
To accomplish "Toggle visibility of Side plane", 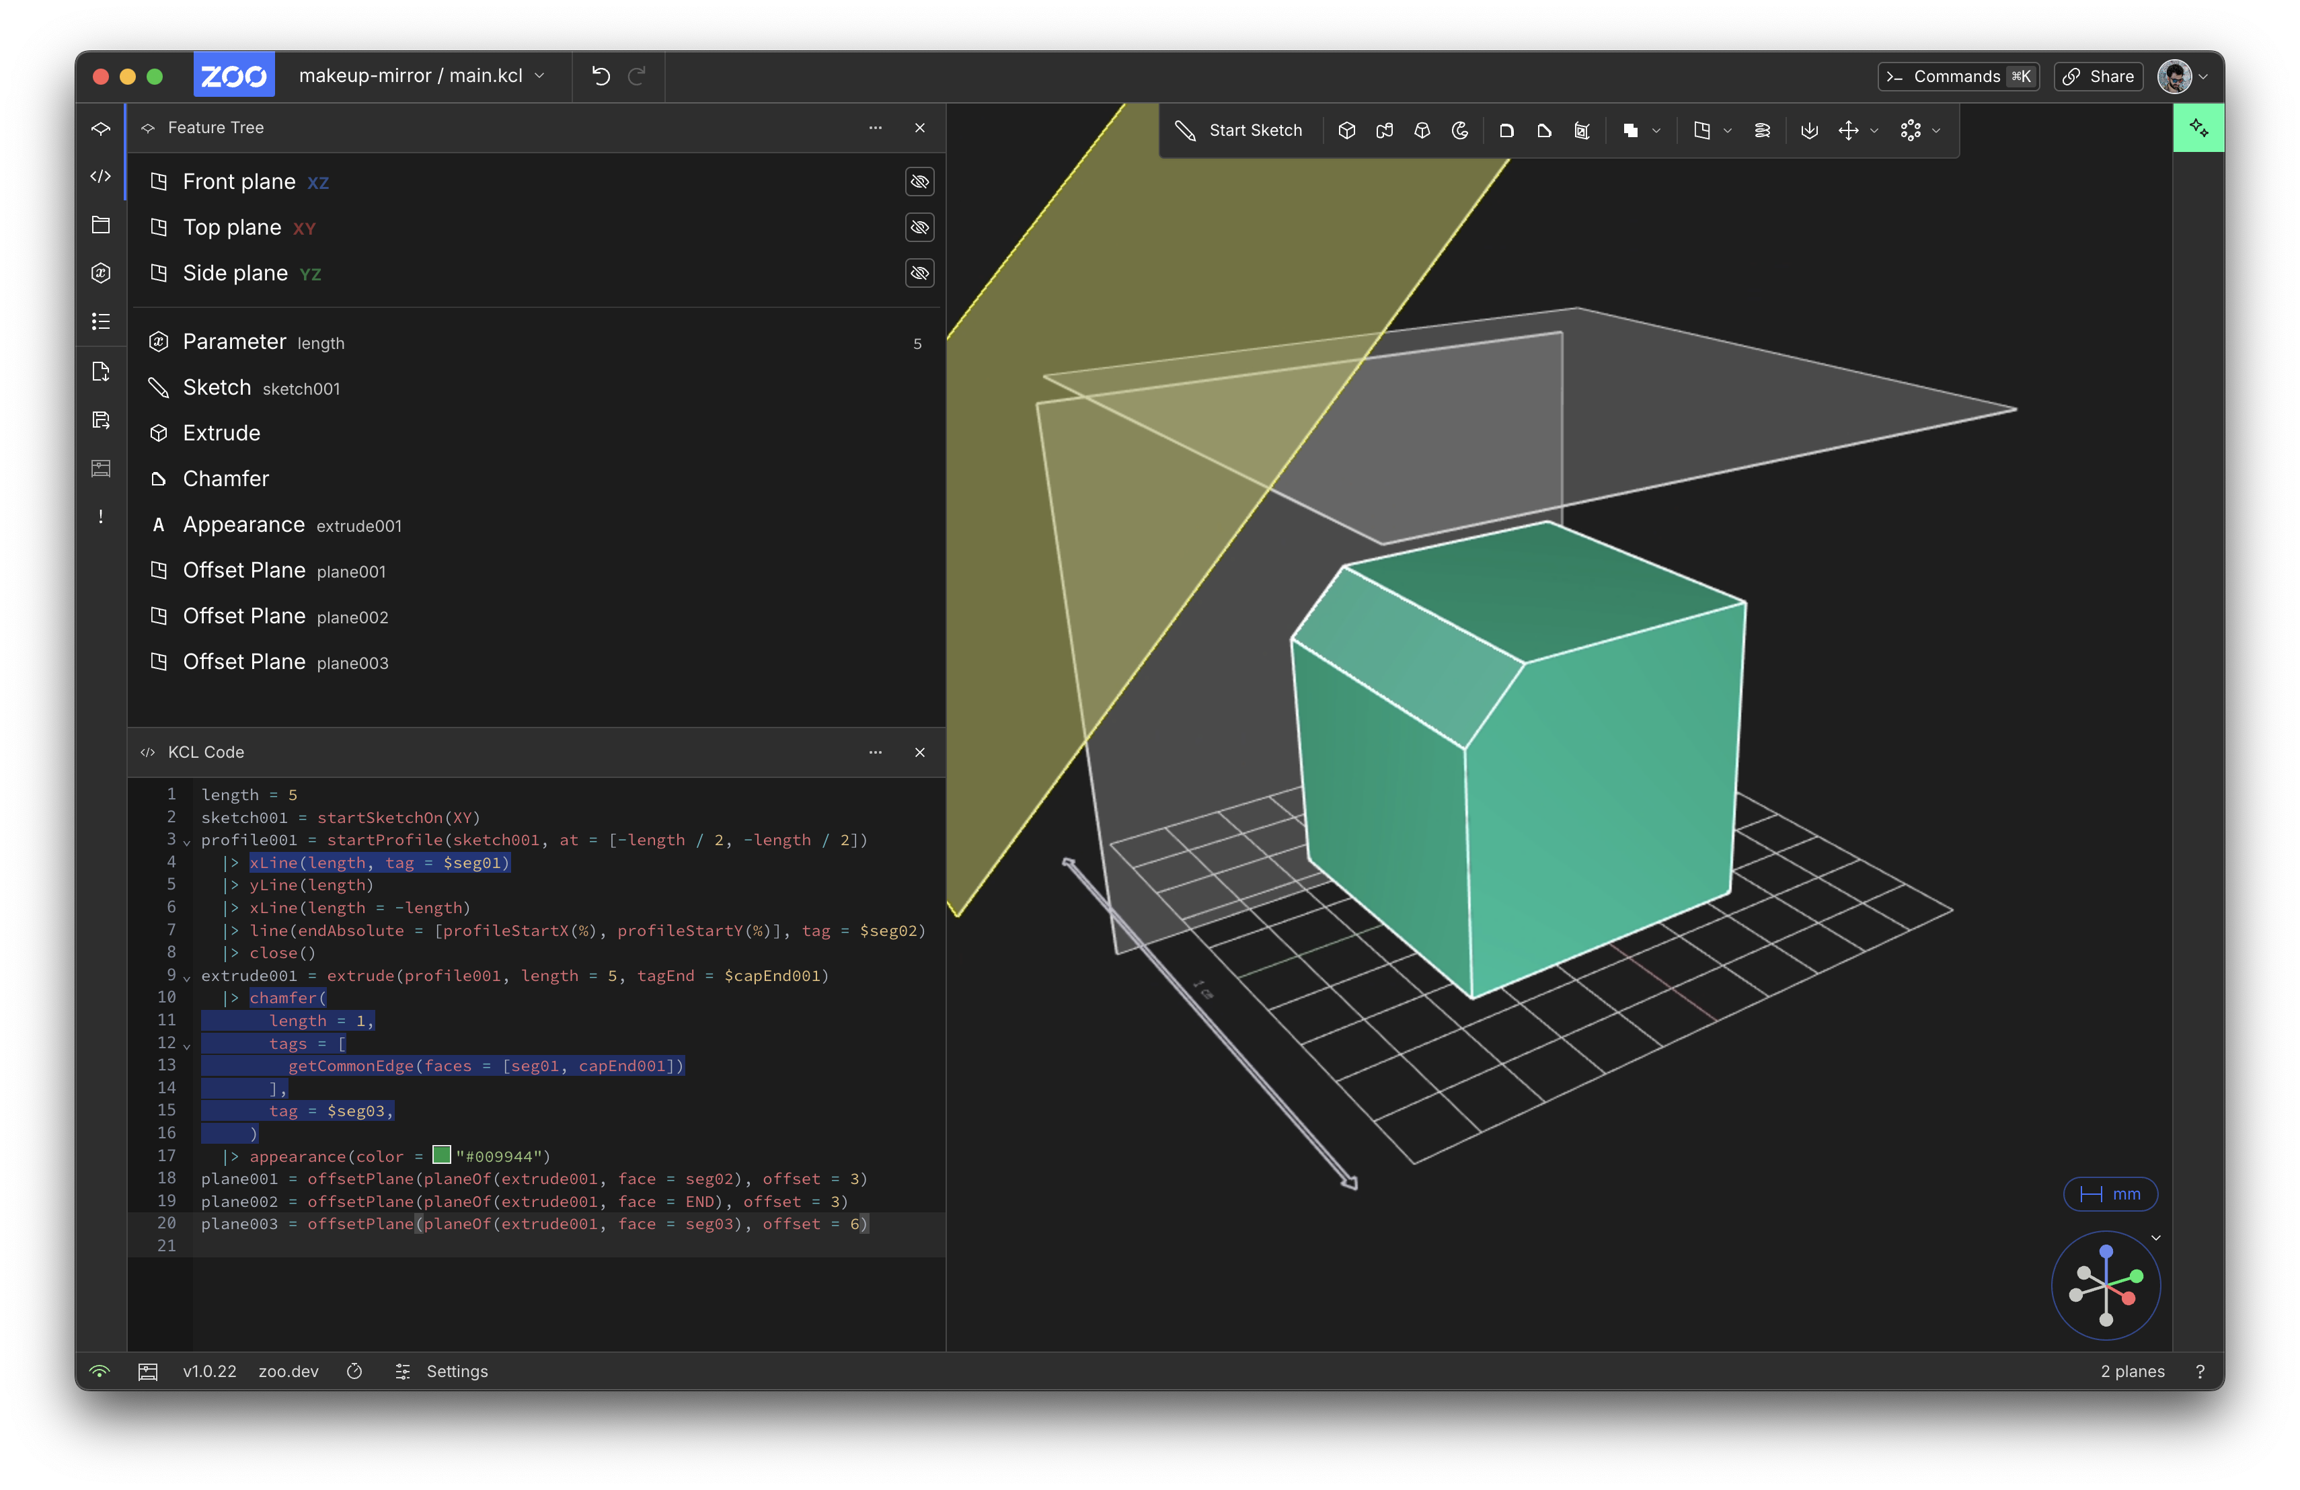I will pos(919,274).
